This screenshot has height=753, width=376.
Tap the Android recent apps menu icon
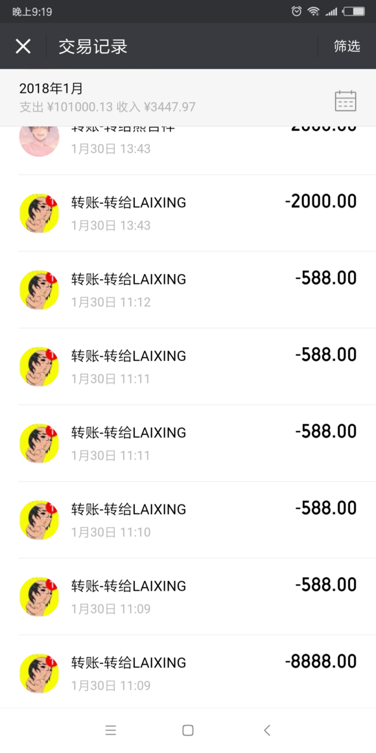pos(111,730)
